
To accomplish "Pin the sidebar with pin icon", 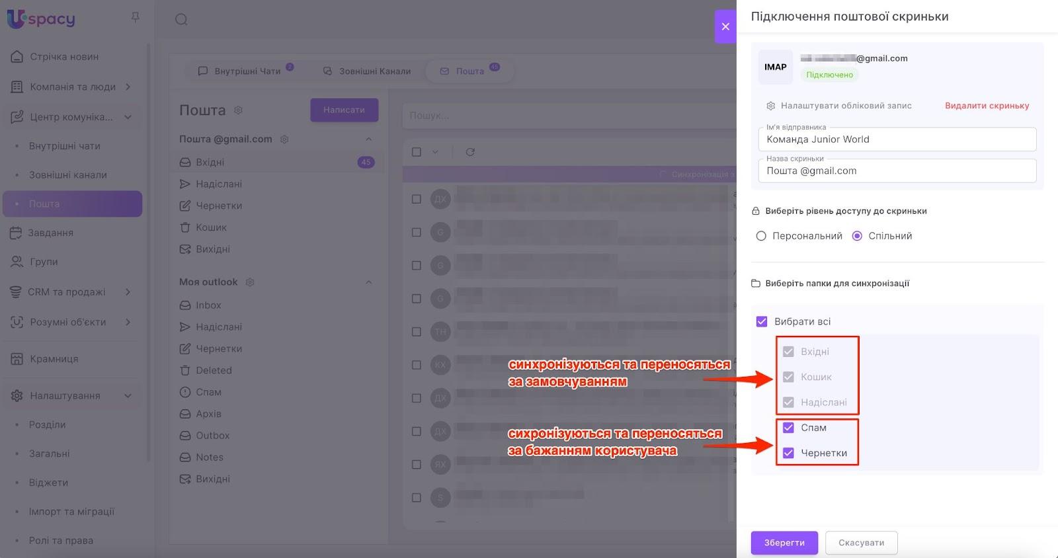I will click(136, 17).
